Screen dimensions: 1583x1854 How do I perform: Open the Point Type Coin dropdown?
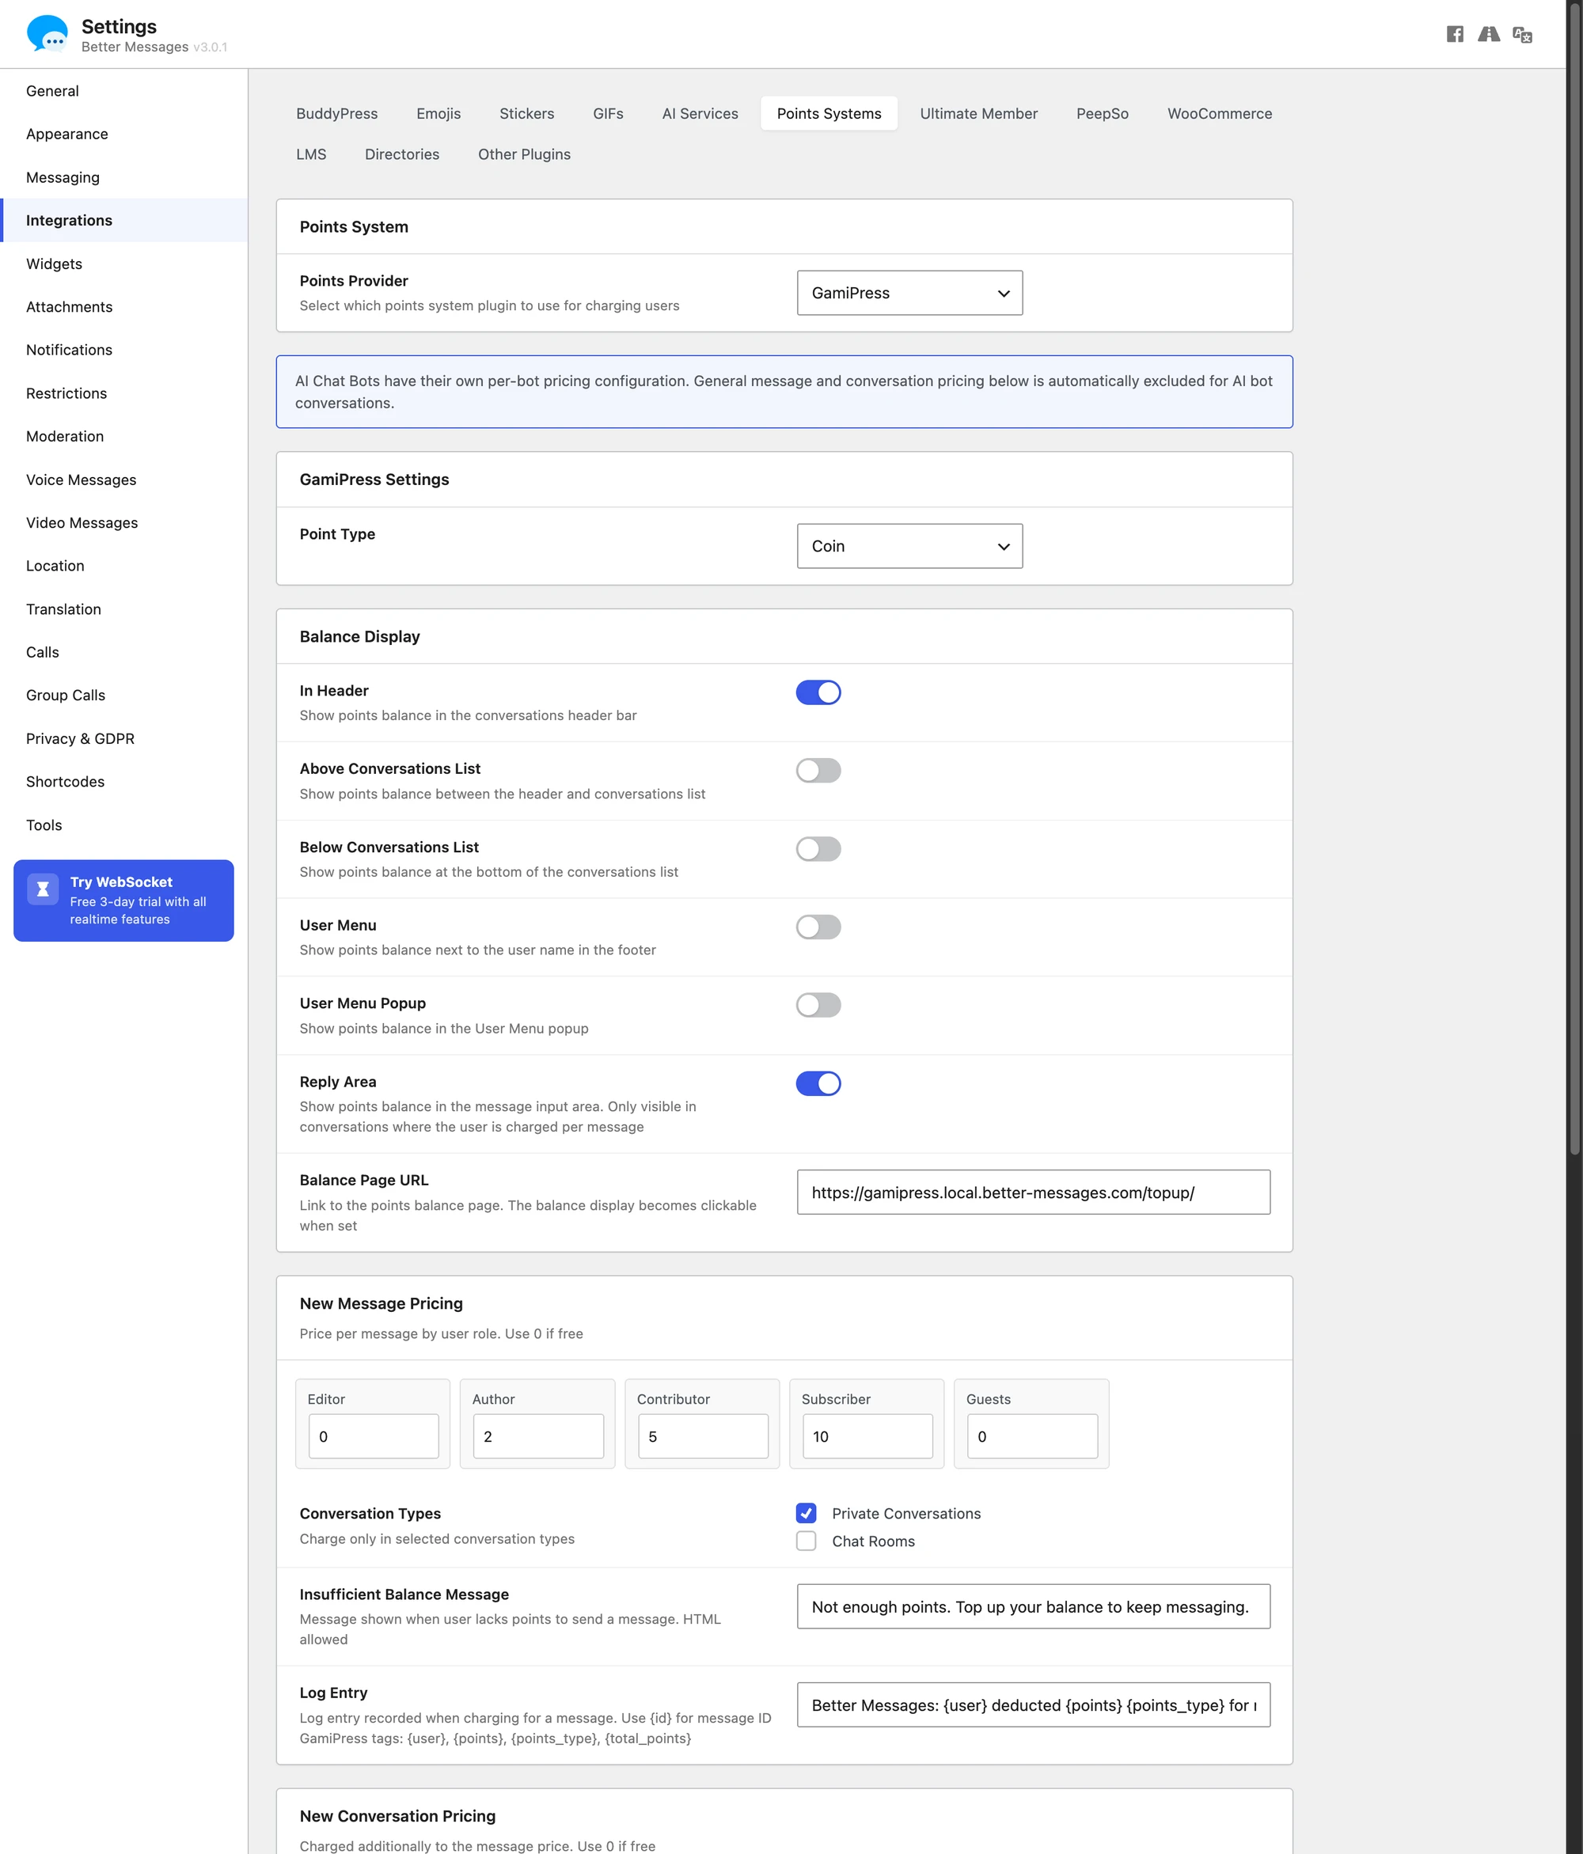point(909,546)
